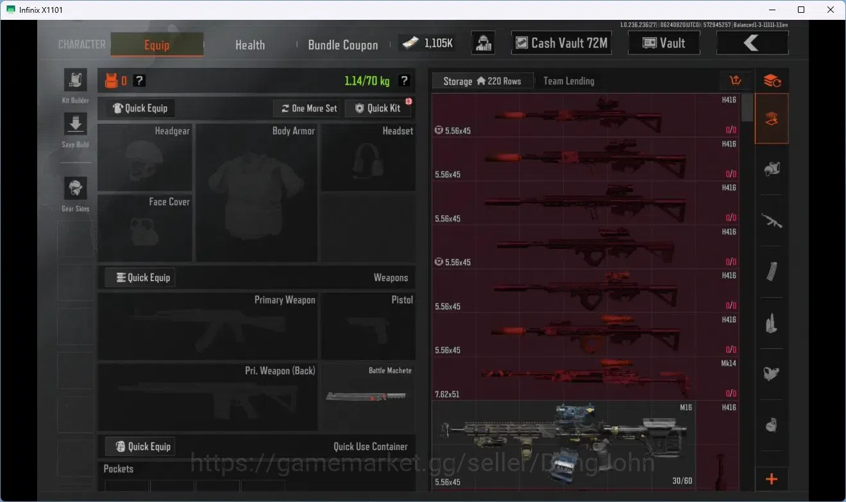This screenshot has height=502, width=846.
Task: Click the basket icon beside Team Lending
Action: point(736,81)
